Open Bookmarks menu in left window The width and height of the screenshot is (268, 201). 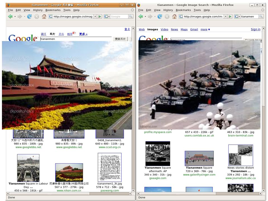[x=53, y=10]
